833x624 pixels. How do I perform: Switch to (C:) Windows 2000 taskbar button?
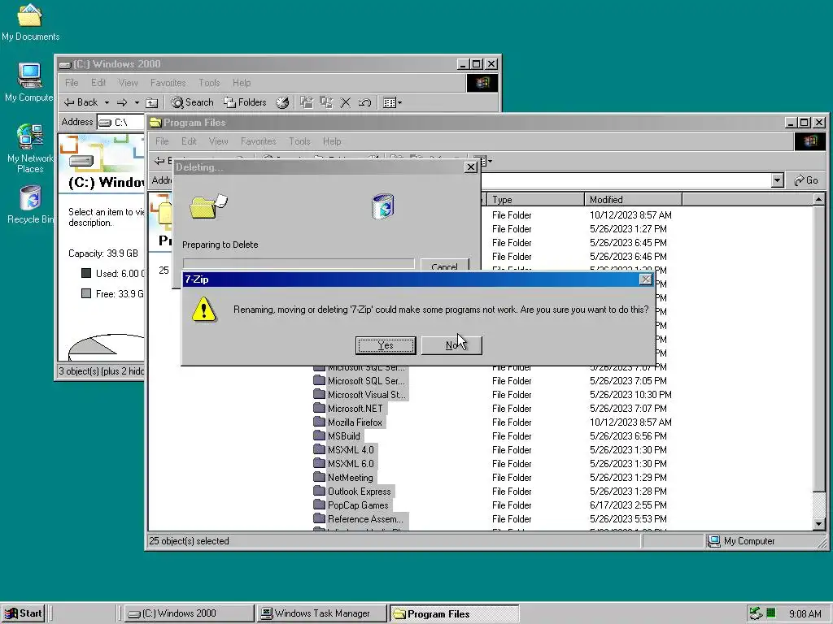[189, 613]
